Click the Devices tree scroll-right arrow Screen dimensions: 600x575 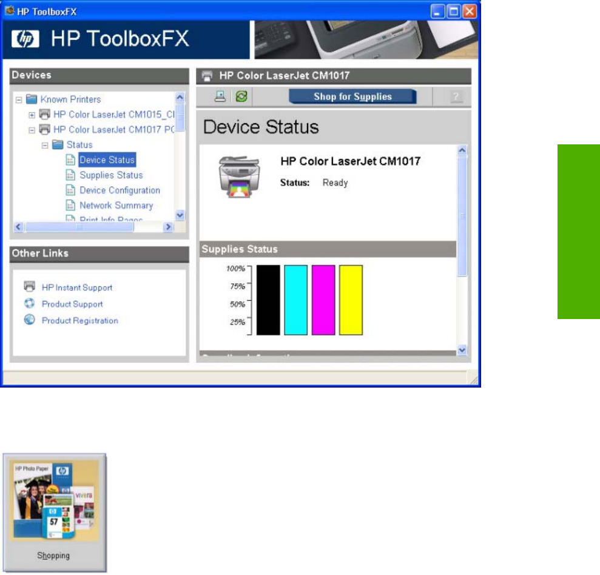point(168,227)
